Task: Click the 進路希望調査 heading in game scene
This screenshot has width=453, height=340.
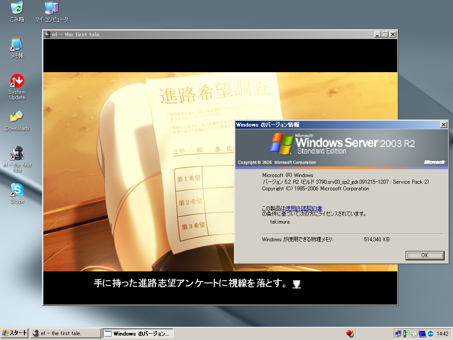Action: coord(215,92)
